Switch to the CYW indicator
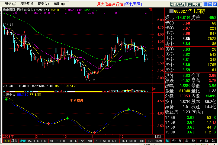218x145 pixels. (81, 141)
